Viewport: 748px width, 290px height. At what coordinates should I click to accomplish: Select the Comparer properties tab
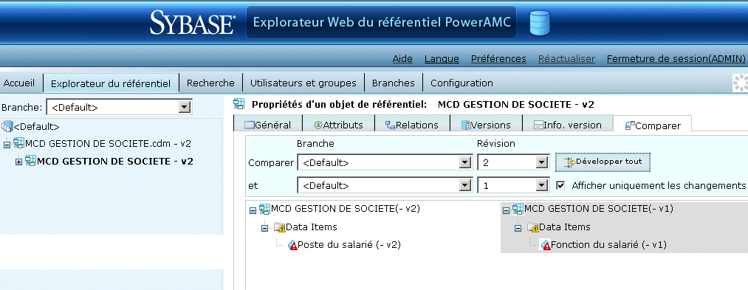(x=652, y=125)
